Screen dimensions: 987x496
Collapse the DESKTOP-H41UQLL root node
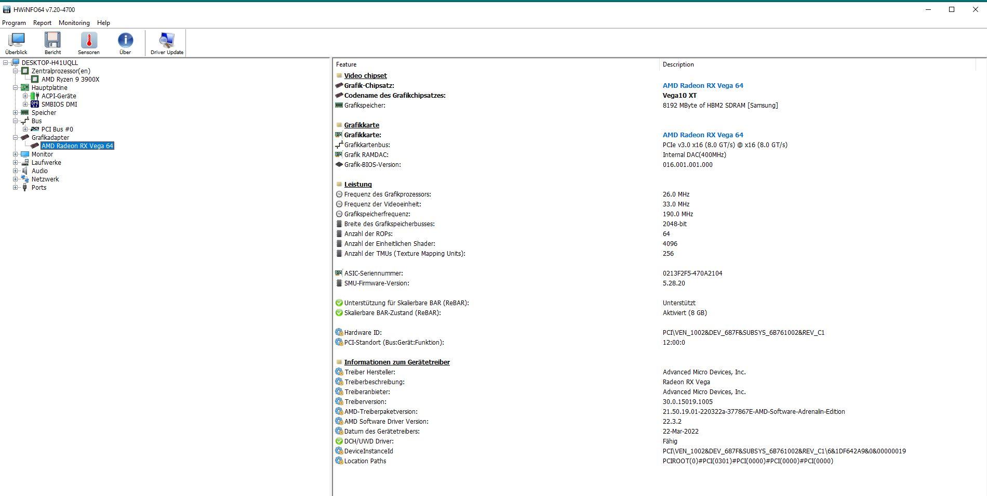tap(6, 63)
